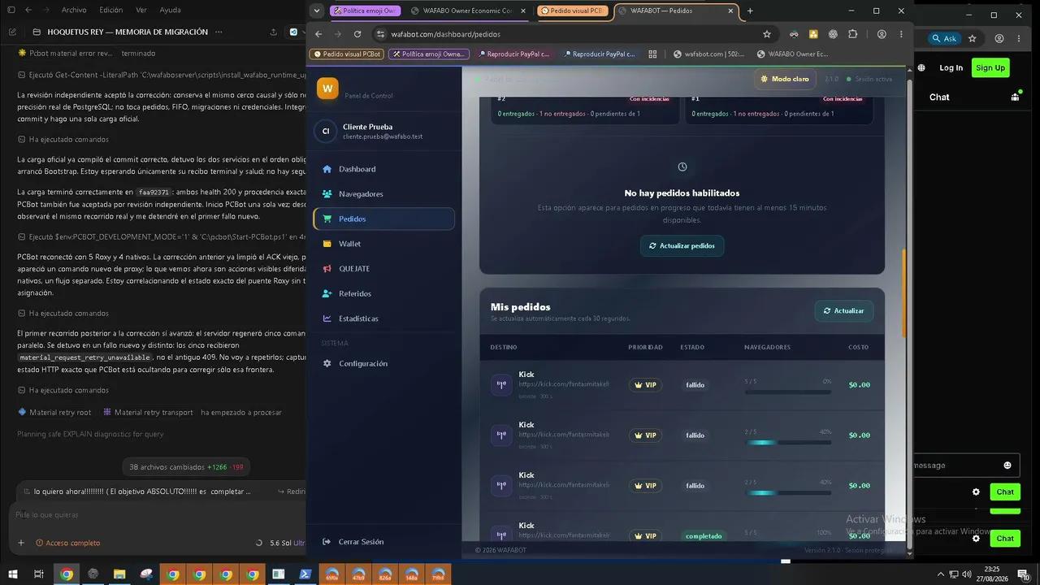The image size is (1040, 585).
Task: Click completado status badge
Action: tap(703, 536)
